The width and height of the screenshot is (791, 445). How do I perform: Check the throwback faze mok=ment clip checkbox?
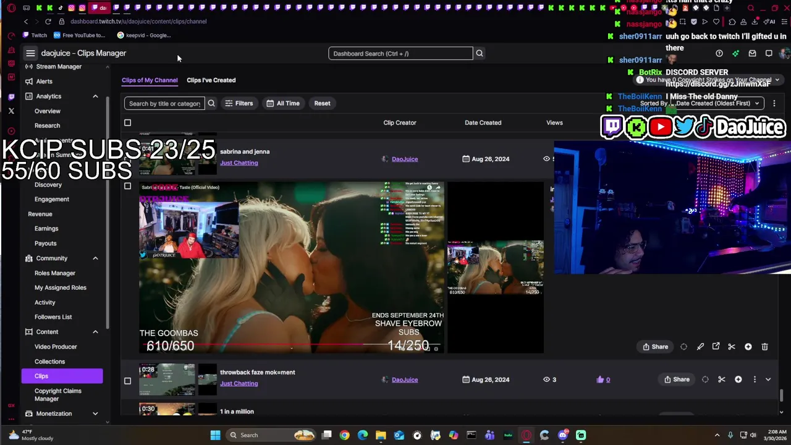(128, 381)
